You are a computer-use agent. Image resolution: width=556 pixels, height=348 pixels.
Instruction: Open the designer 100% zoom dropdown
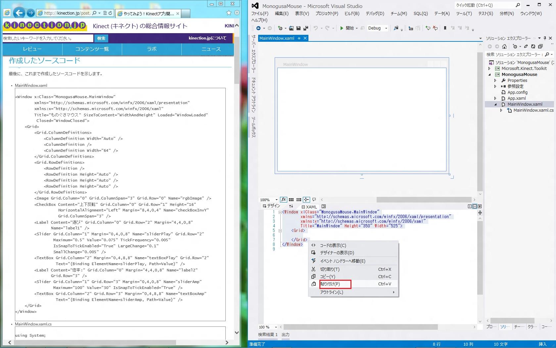point(276,200)
